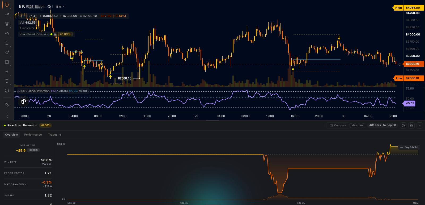425x205 pixels.
Task: Click the High 84966.80 price label
Action: click(x=409, y=8)
